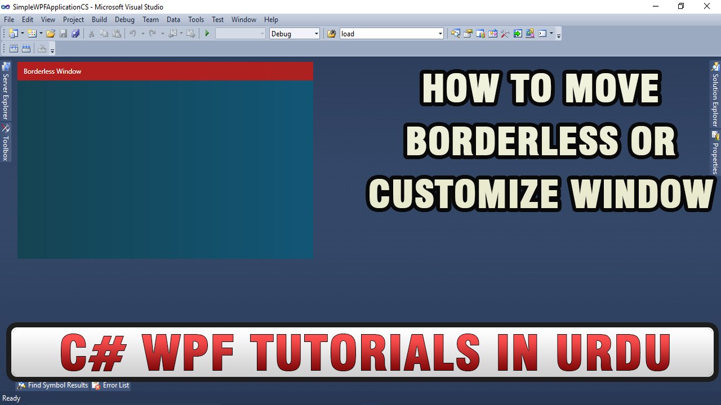Open the standard toolbar overflow options arrow
This screenshot has width=721, height=405.
click(558, 35)
